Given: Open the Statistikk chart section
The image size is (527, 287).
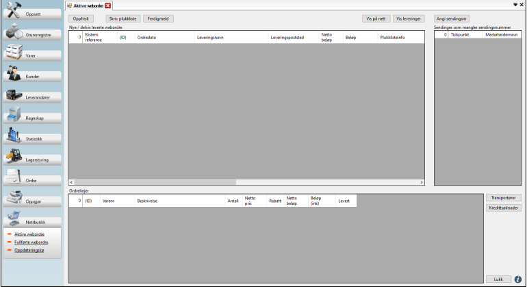Looking at the screenshot, I should pos(31,139).
